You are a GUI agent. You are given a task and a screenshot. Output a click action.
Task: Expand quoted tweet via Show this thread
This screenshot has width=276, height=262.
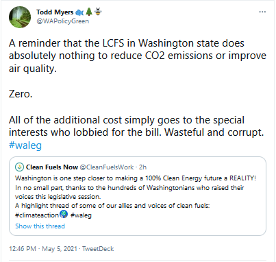coord(40,226)
